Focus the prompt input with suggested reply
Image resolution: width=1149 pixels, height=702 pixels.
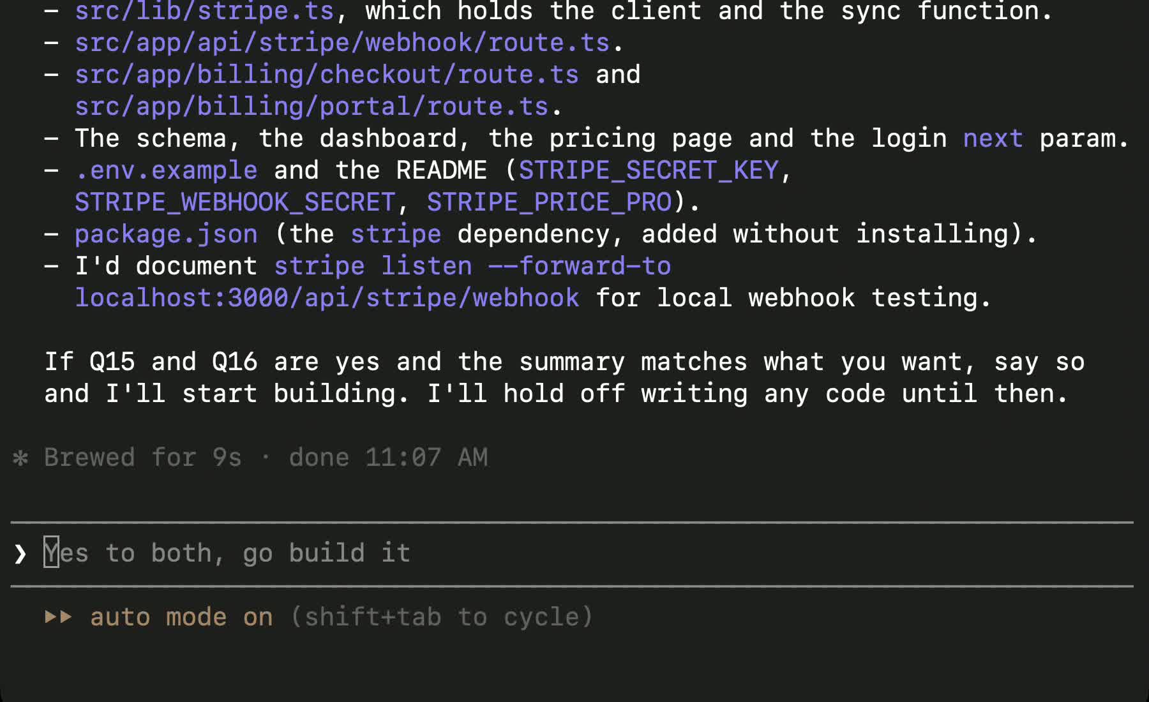pos(572,553)
